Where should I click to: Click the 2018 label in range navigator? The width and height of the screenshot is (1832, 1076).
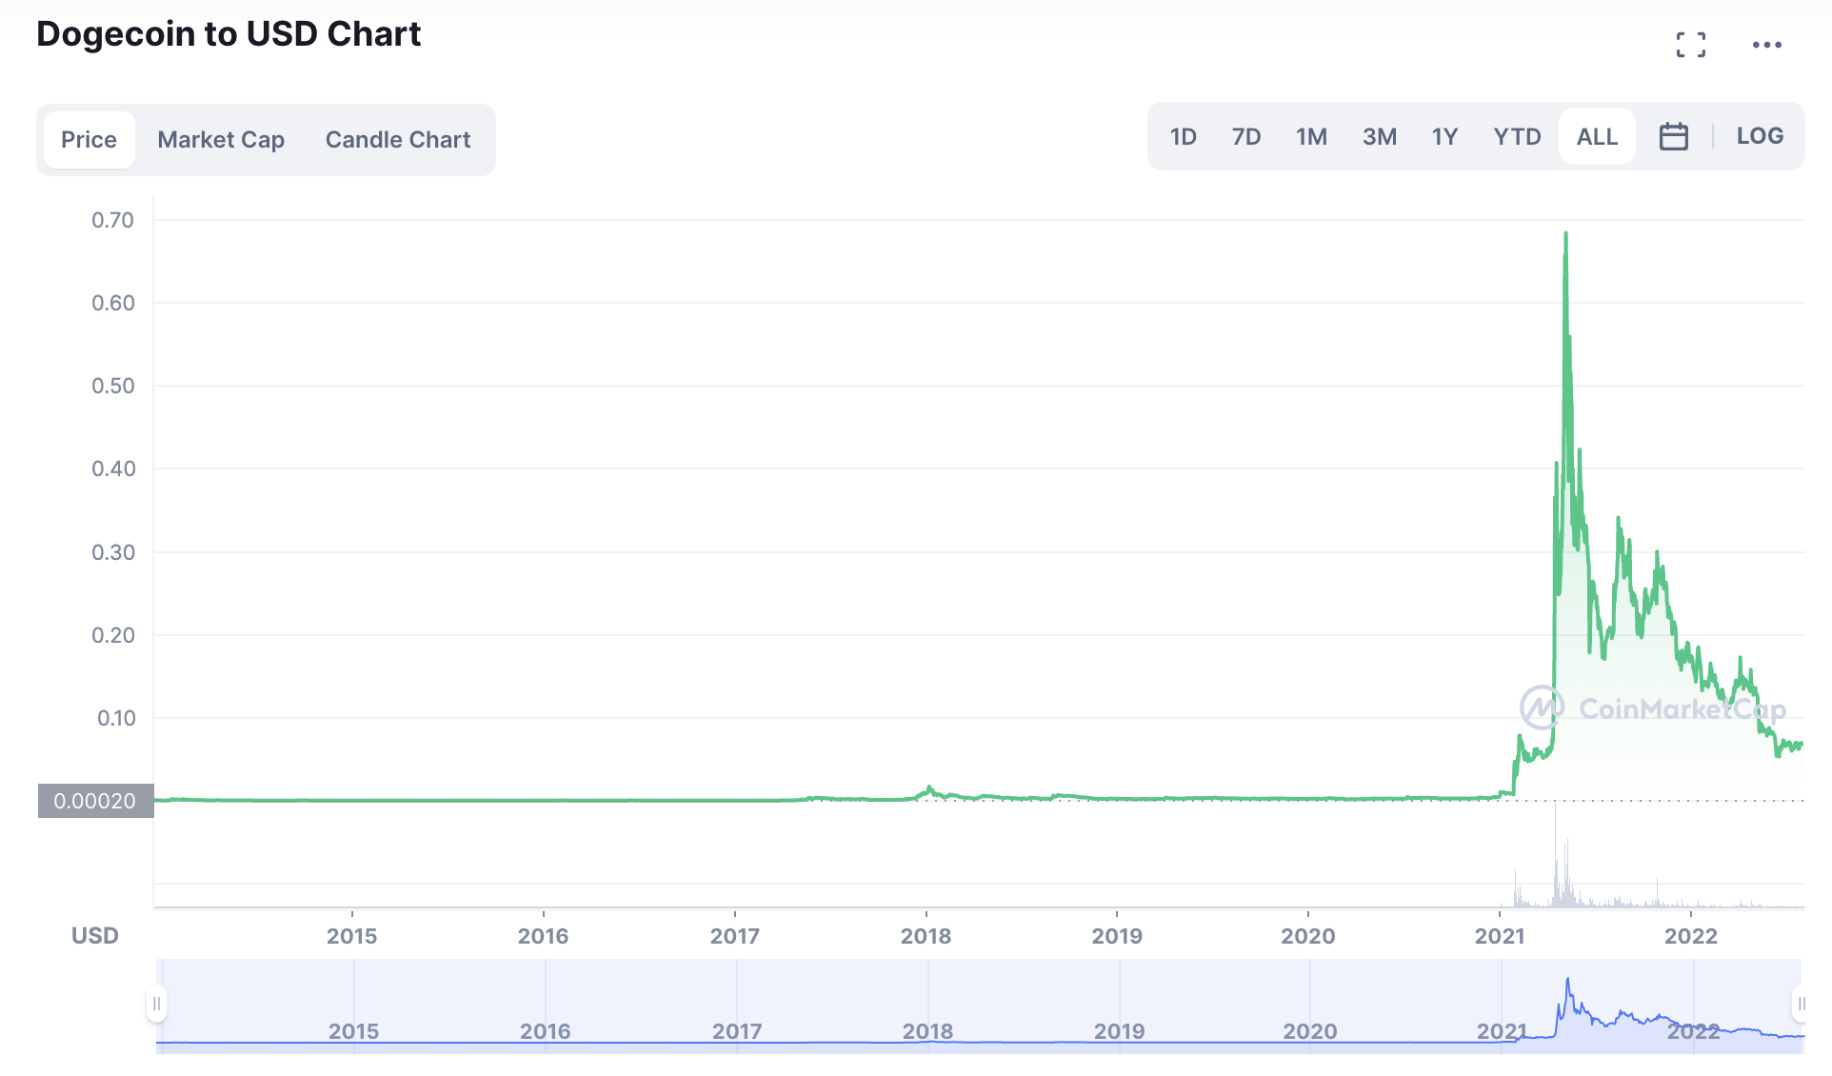click(x=927, y=1031)
